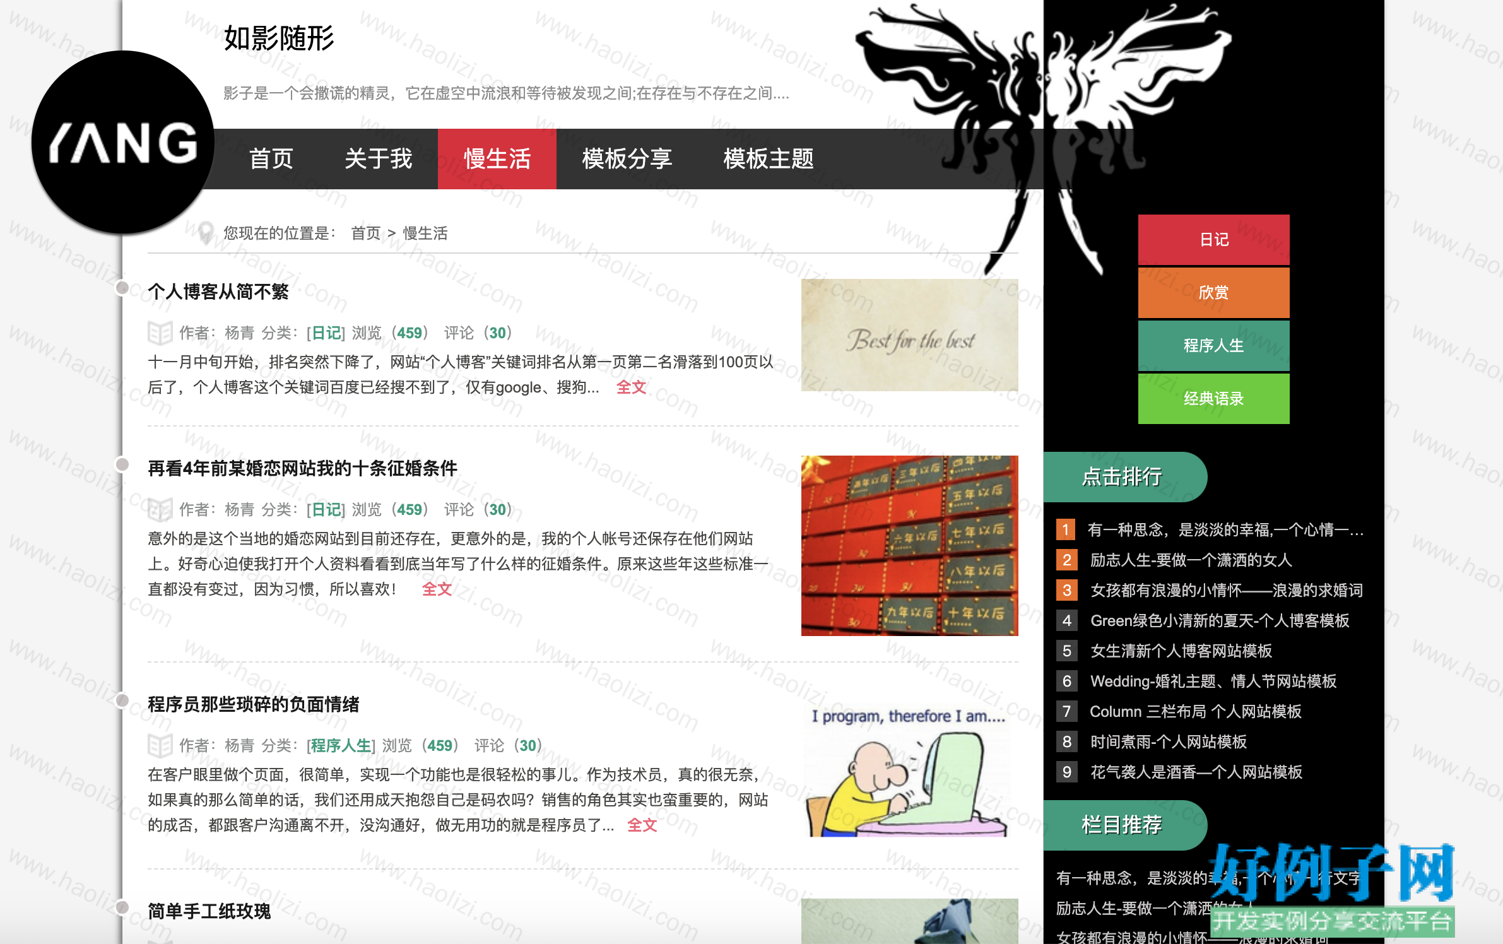Open the 模板分享 navigation tab

pyautogui.click(x=627, y=159)
